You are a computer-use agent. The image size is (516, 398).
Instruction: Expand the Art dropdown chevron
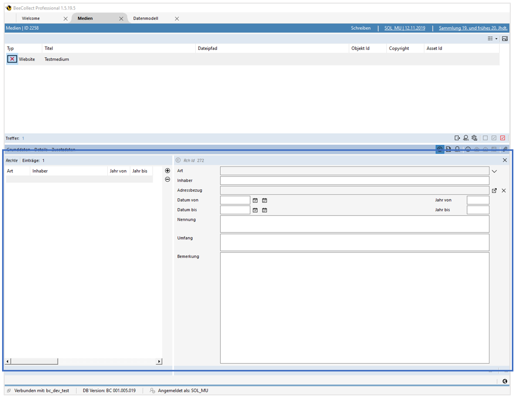494,171
